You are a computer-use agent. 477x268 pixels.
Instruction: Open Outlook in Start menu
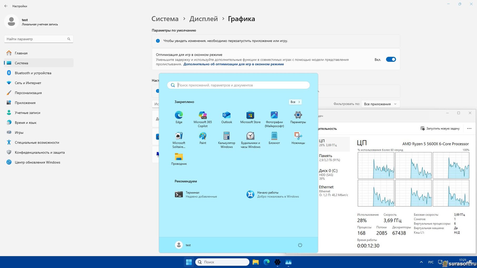click(227, 115)
